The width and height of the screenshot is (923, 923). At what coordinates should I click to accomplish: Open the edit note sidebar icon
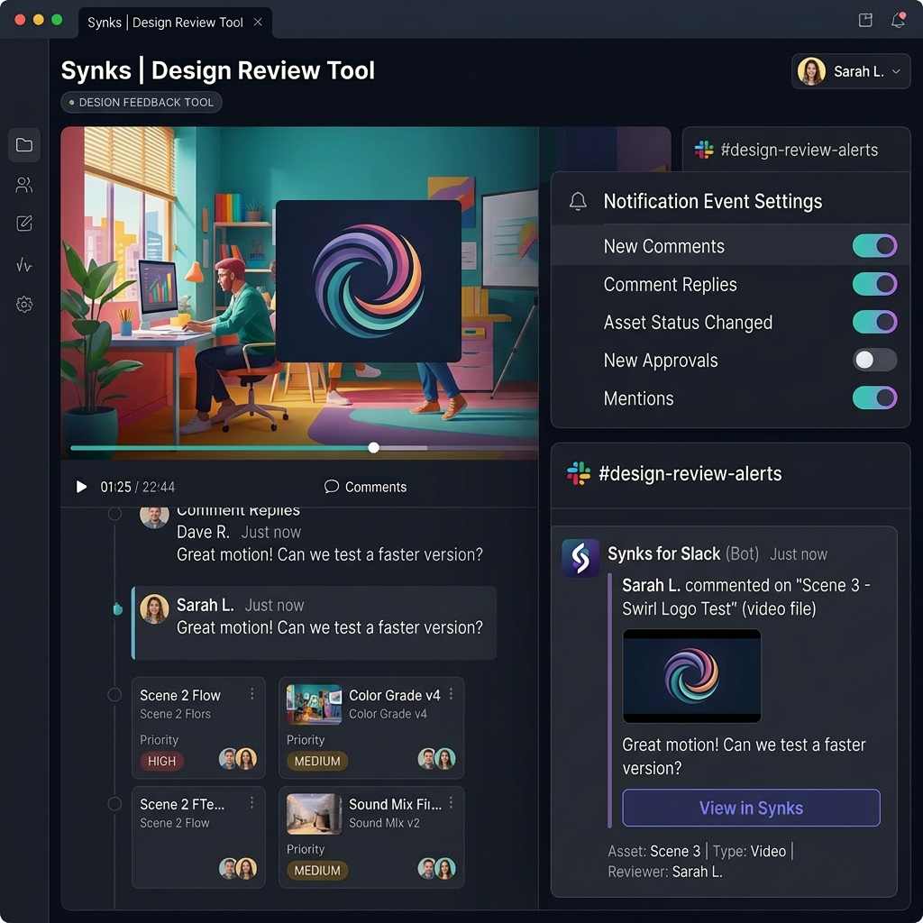[x=24, y=224]
